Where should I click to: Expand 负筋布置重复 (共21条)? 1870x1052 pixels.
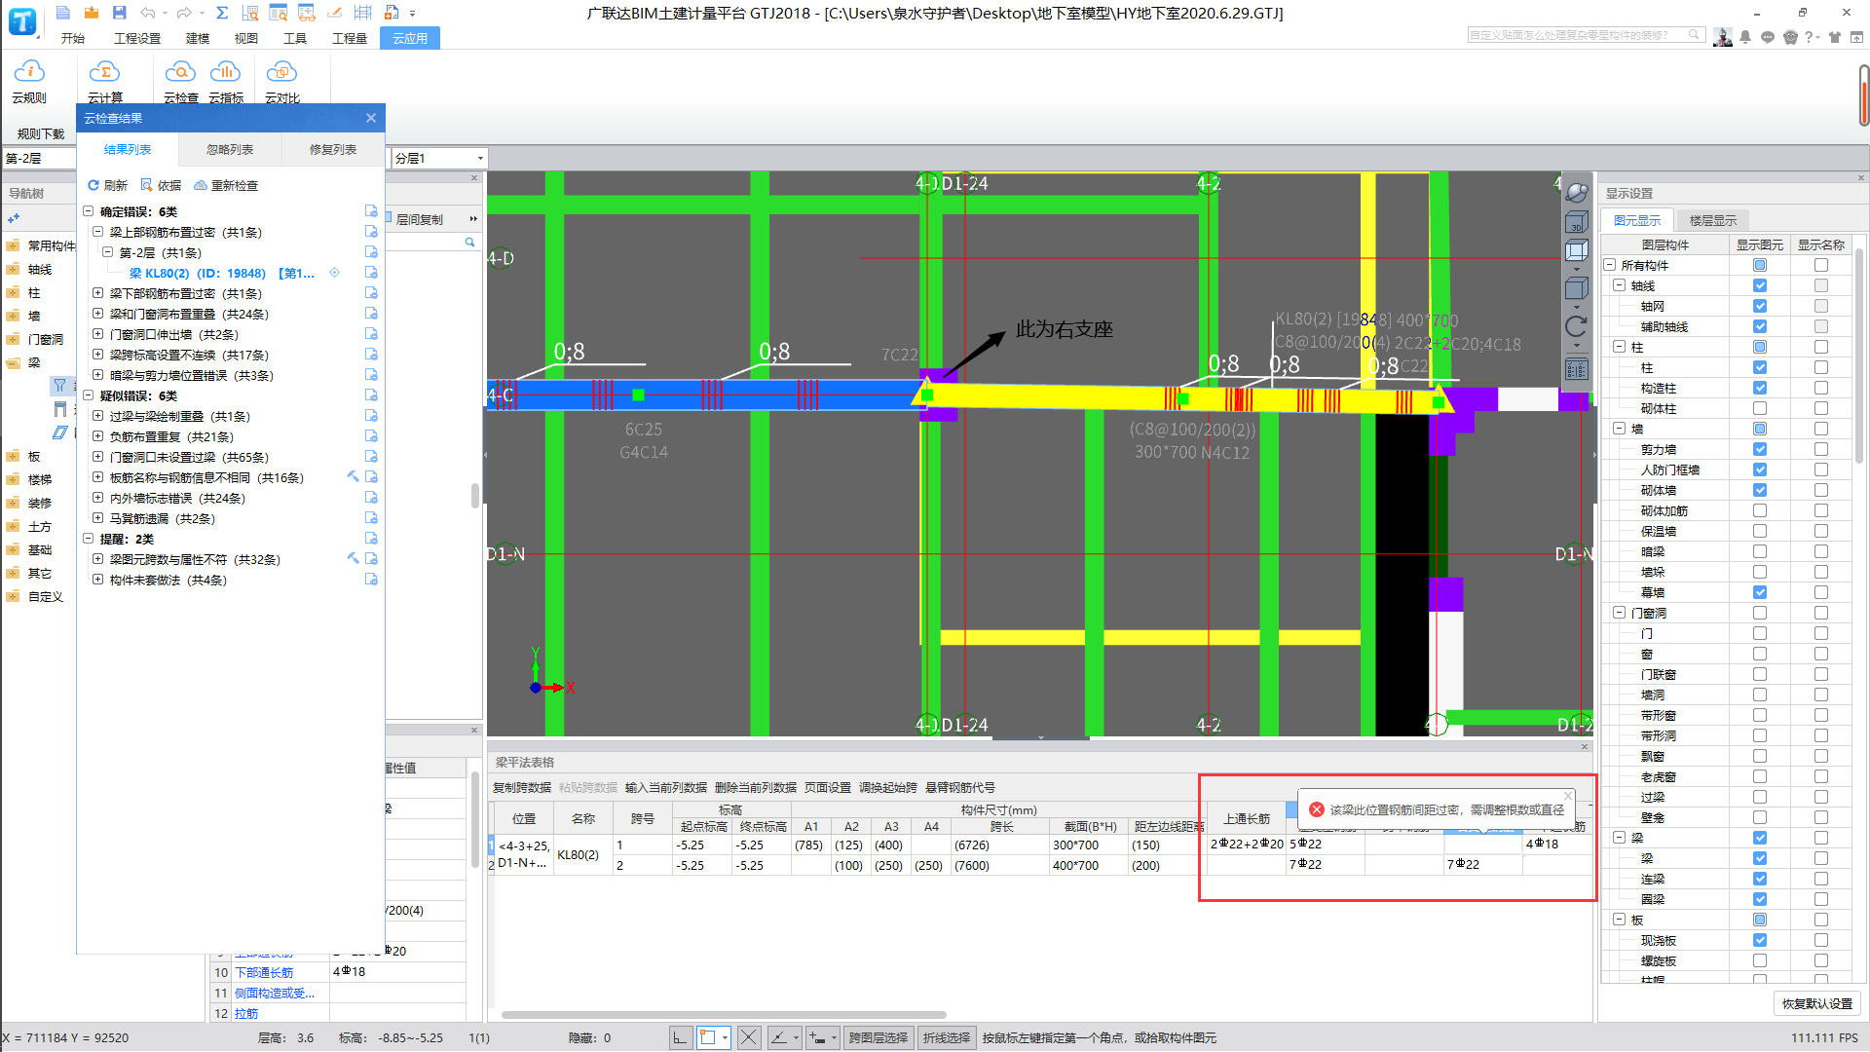pos(97,436)
